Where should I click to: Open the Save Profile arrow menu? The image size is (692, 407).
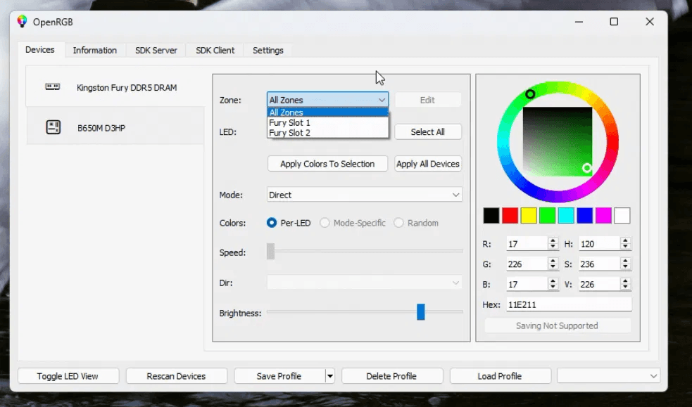[x=330, y=376]
